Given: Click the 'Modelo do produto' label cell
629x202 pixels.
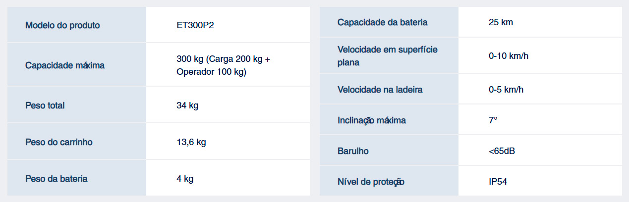Looking at the screenshot, I should pos(62,25).
